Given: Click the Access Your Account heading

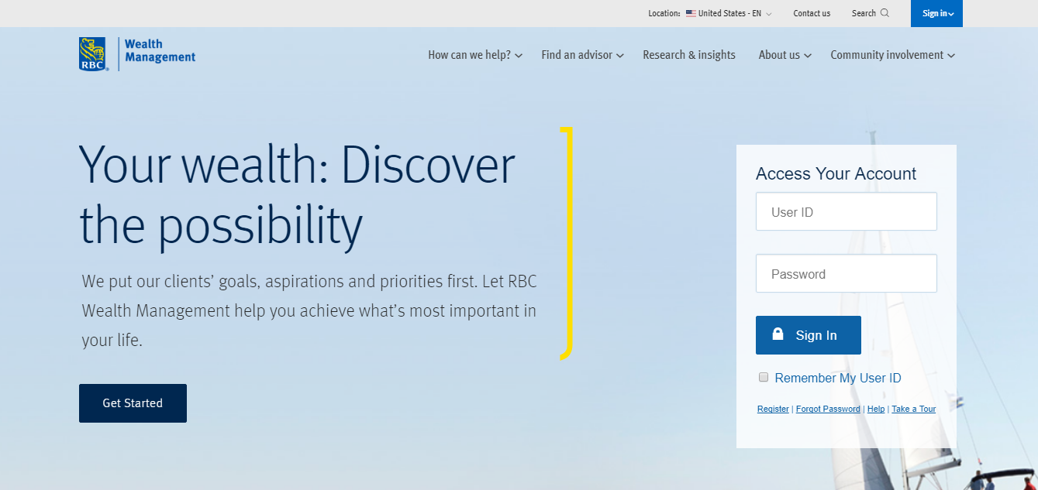Looking at the screenshot, I should click(x=836, y=173).
